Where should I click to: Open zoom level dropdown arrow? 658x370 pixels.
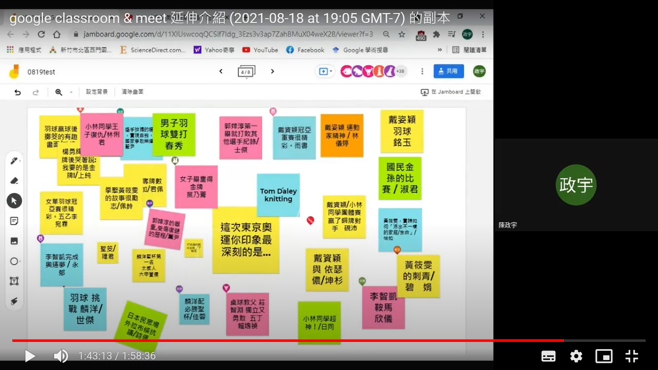(x=71, y=92)
